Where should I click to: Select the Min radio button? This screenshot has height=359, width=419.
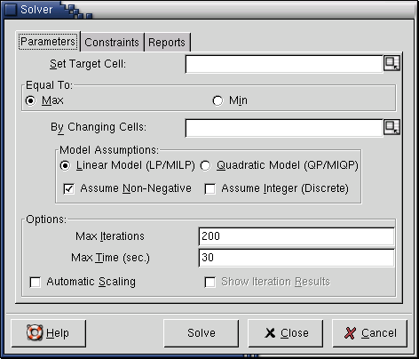pyautogui.click(x=217, y=100)
